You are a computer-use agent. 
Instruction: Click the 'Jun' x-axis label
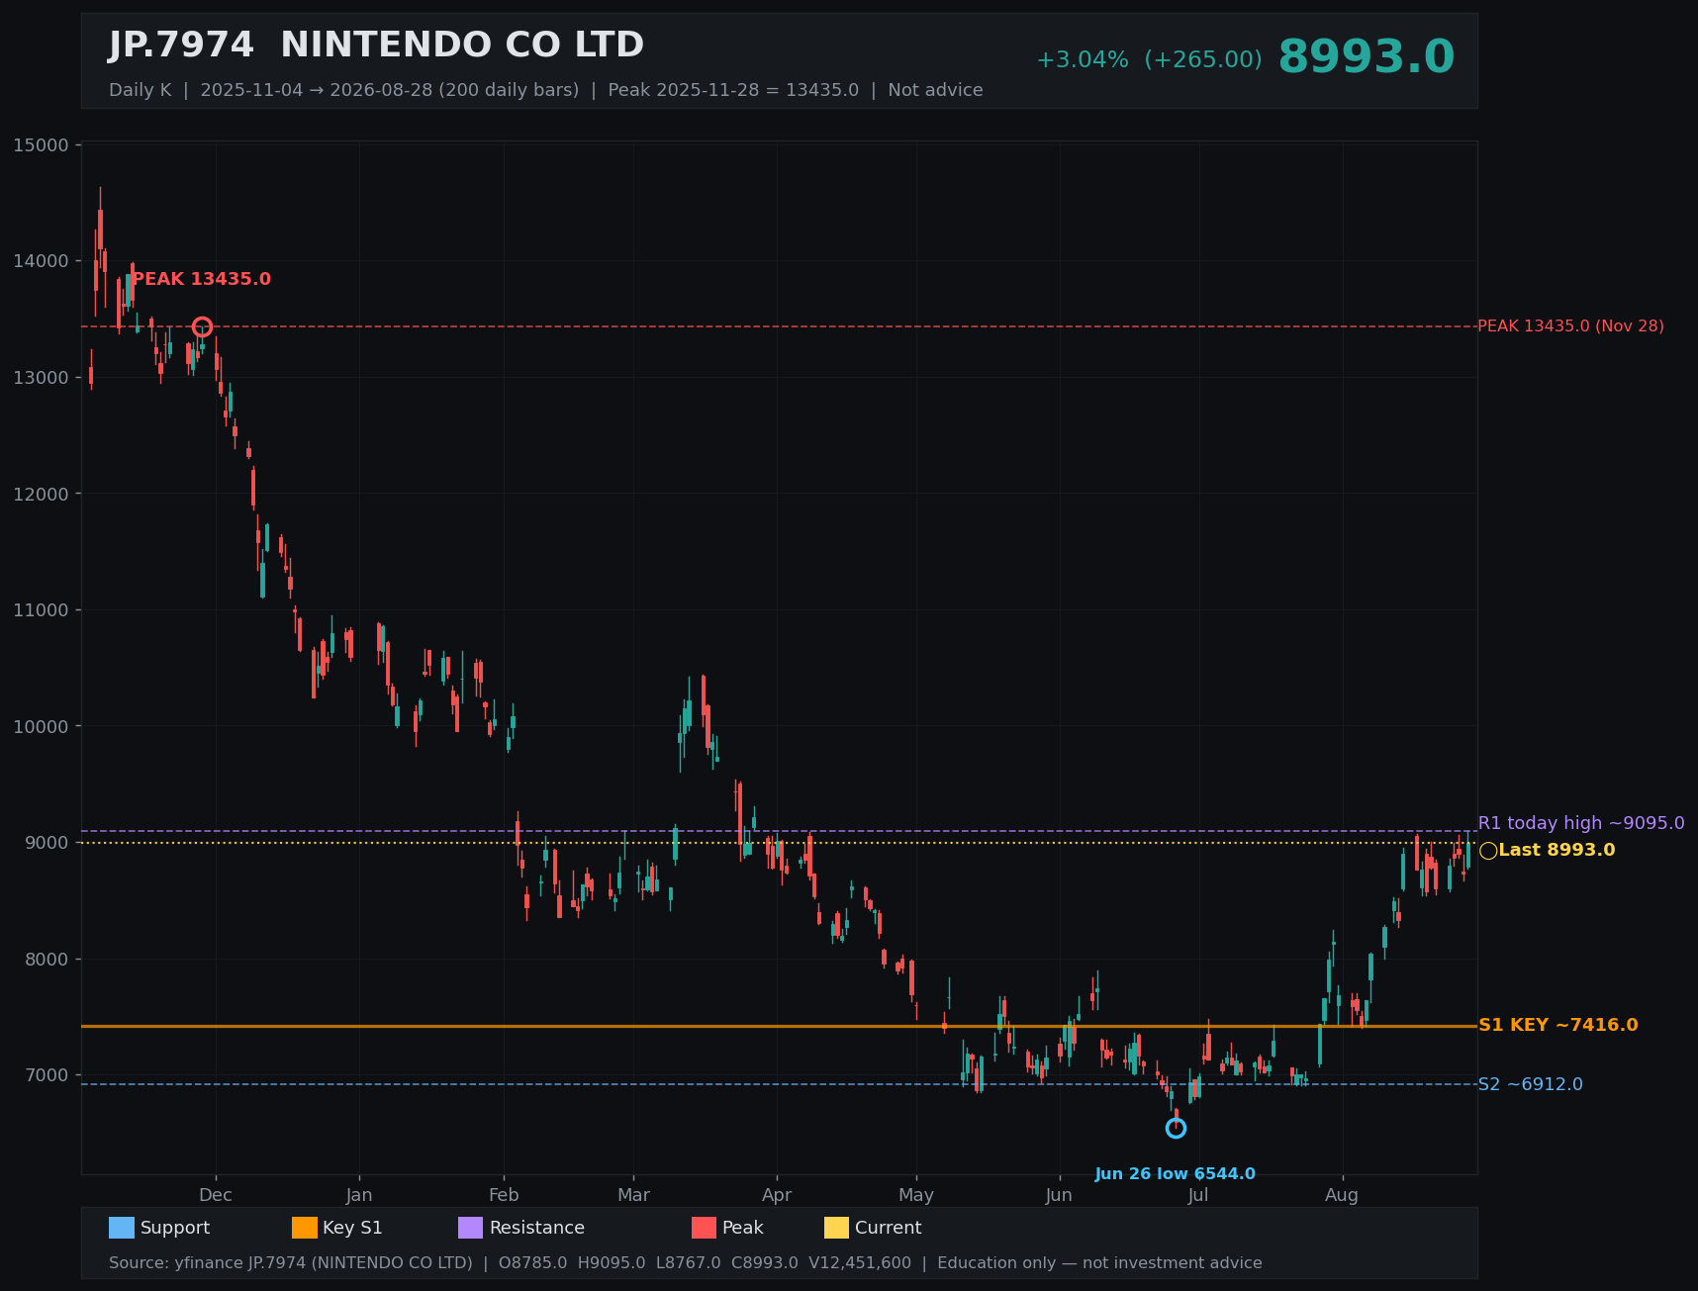coord(1059,1195)
